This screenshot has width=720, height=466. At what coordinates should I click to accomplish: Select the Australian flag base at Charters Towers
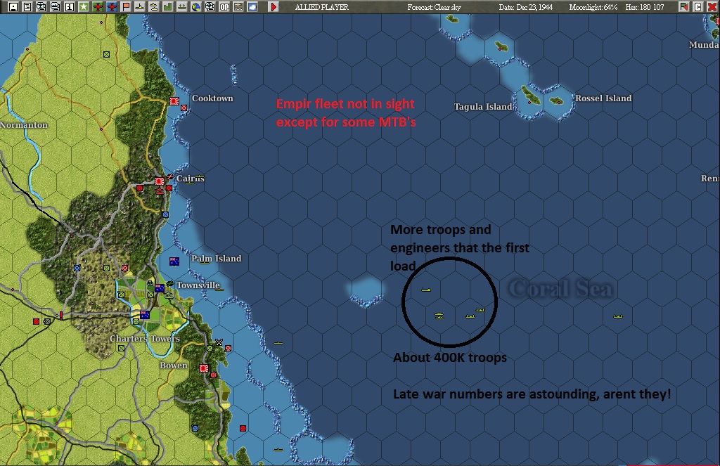coord(145,315)
